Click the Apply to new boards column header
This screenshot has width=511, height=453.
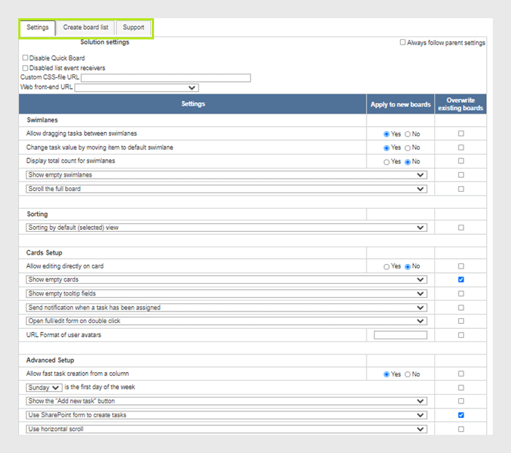pos(401,104)
